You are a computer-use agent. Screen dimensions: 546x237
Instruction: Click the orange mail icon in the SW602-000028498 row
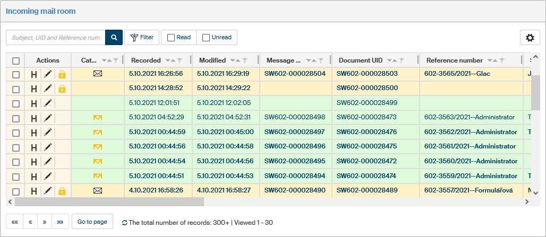97,117
